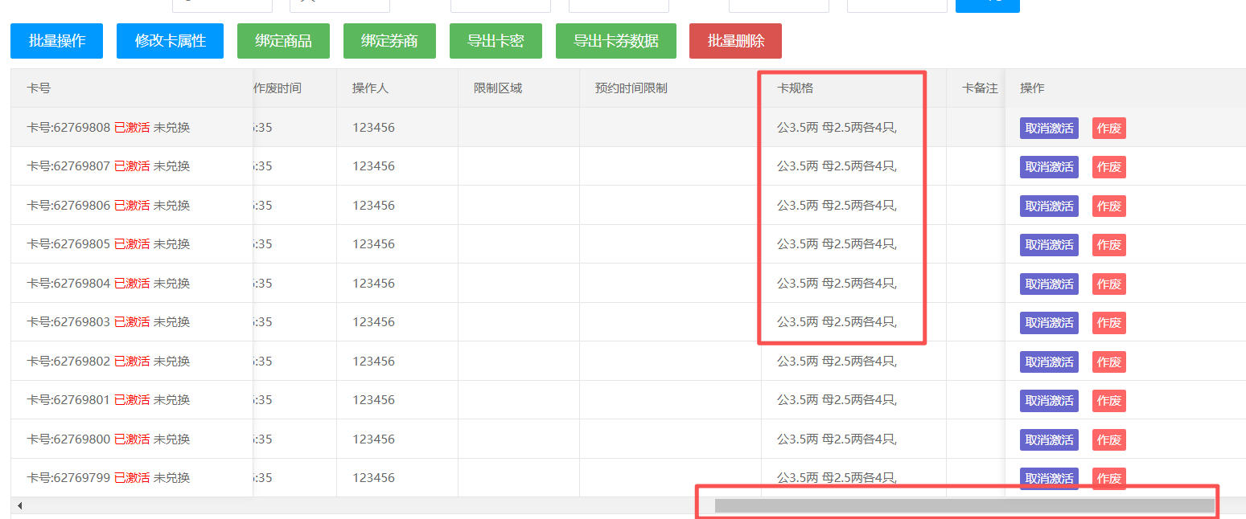Screen dimensions: 1246x519
Task: Deactivate card 62769805 via 取消激活
Action: [x=1049, y=245]
